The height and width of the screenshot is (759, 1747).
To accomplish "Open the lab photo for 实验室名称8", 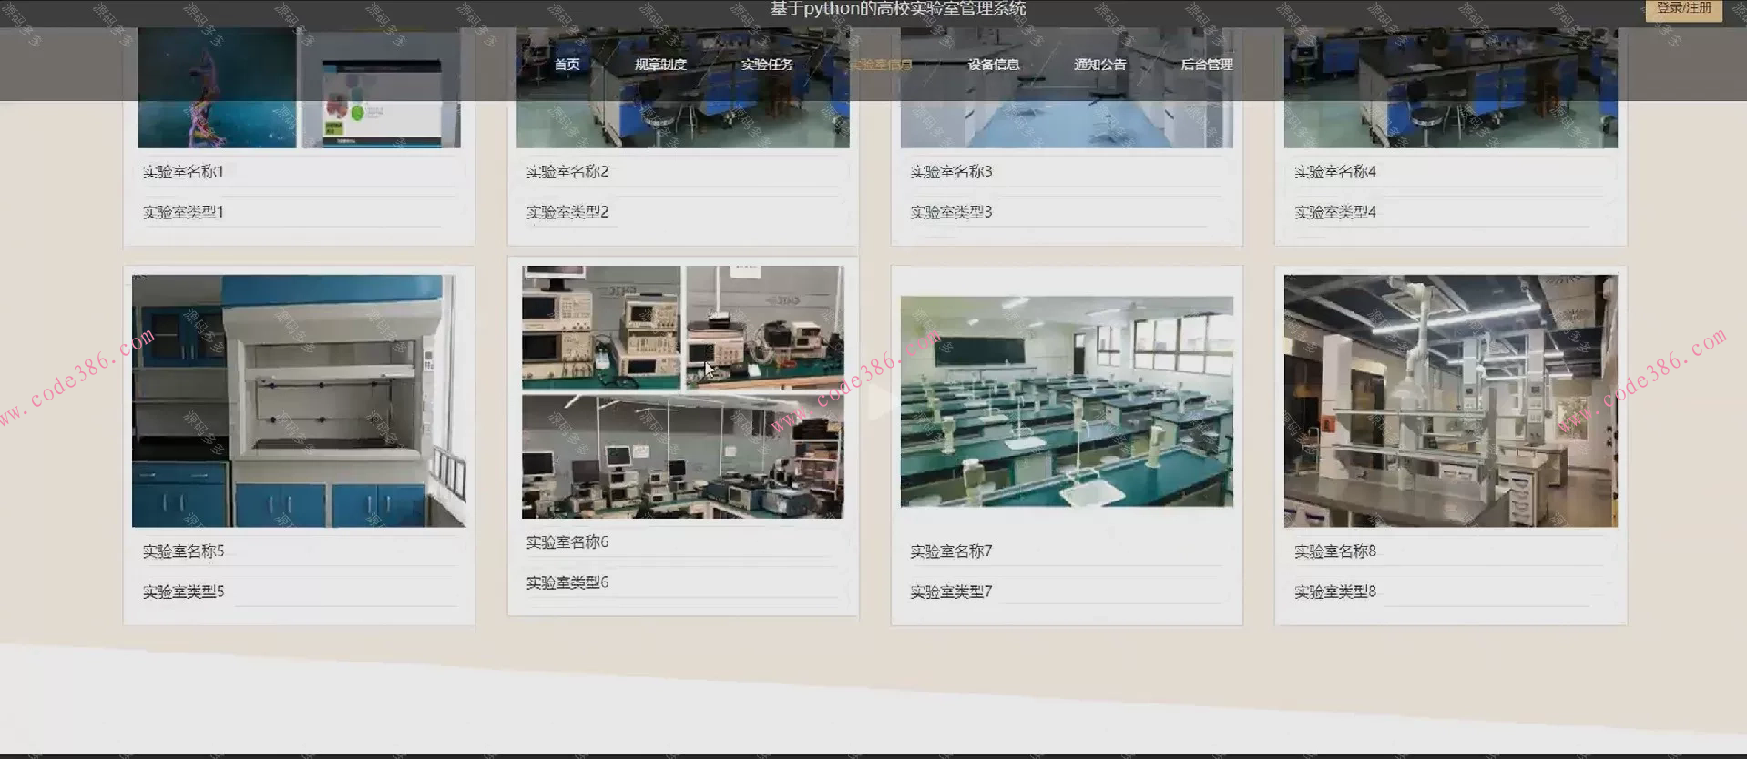I will tap(1451, 400).
